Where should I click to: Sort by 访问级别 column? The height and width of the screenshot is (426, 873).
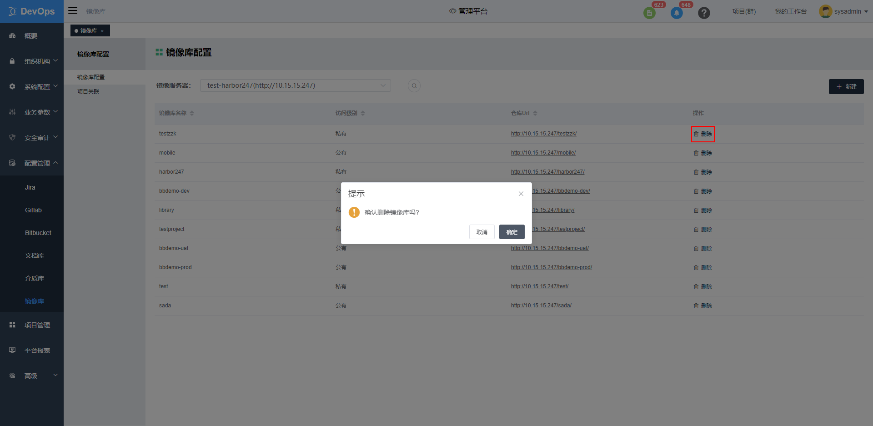(x=363, y=113)
